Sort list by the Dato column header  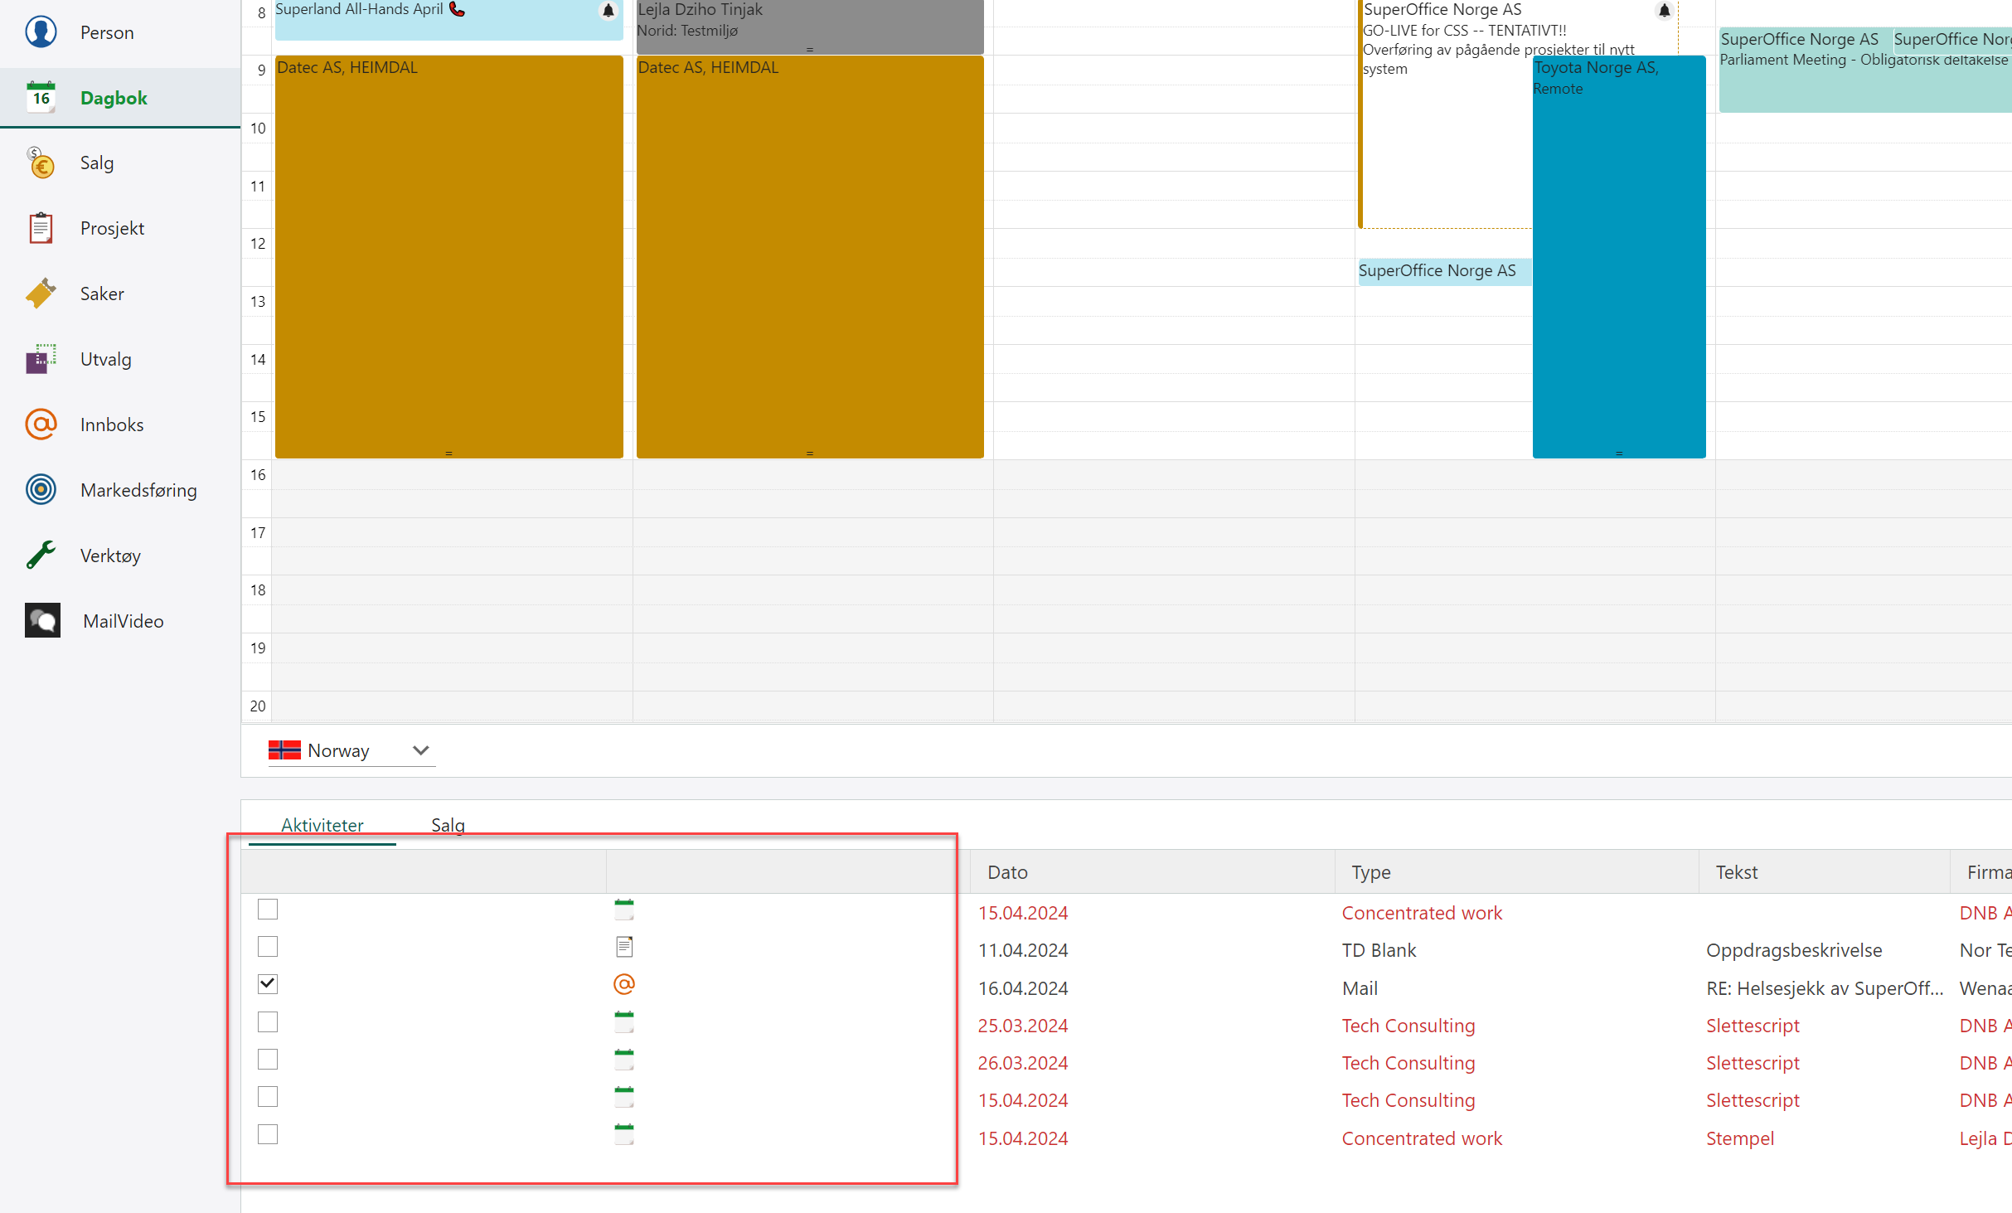pos(1007,872)
